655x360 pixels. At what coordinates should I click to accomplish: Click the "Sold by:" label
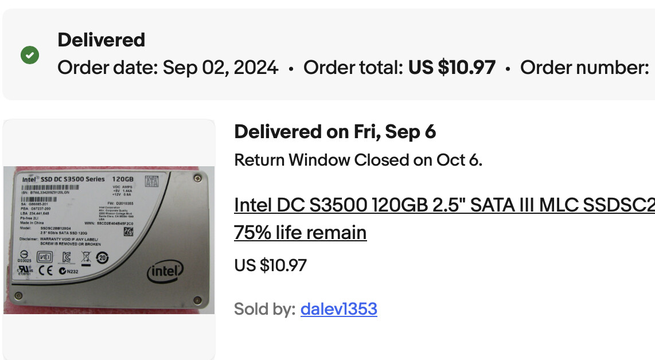point(264,309)
